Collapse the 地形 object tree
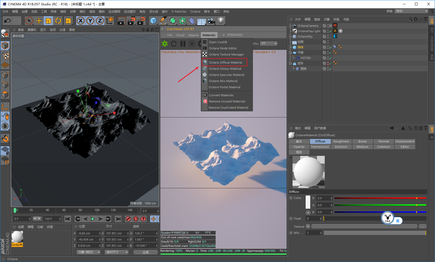The image size is (435, 262). (290, 63)
